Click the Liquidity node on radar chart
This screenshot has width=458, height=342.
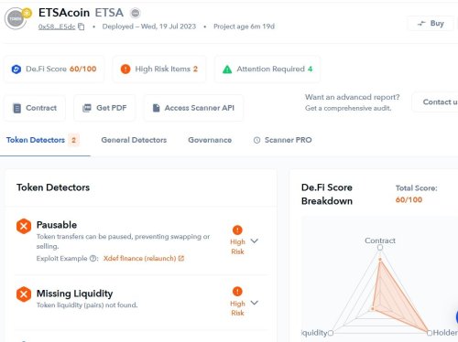pos(331,333)
